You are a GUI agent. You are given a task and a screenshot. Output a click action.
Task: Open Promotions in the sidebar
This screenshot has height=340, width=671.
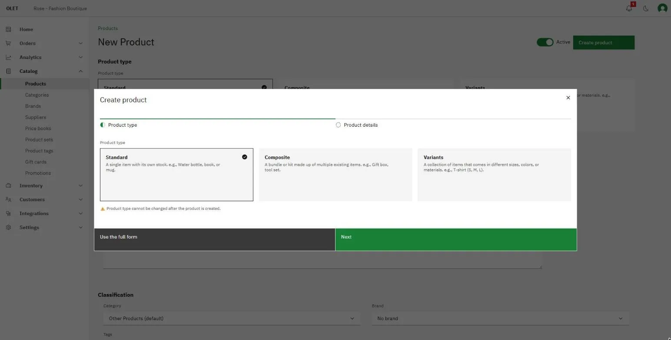tap(38, 173)
